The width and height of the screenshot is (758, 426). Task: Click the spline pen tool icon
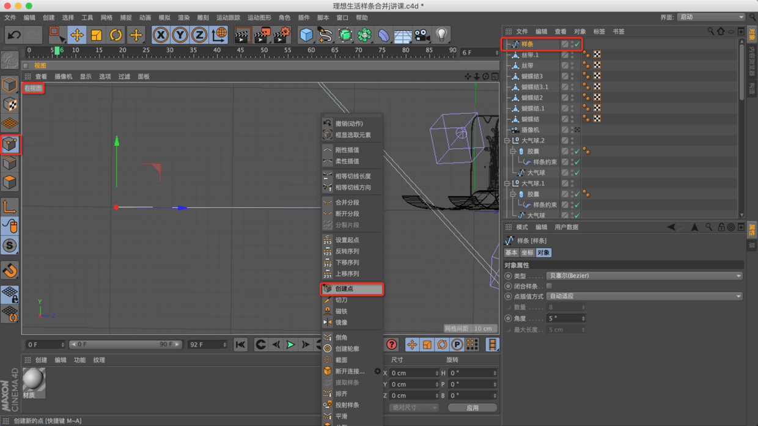click(325, 35)
